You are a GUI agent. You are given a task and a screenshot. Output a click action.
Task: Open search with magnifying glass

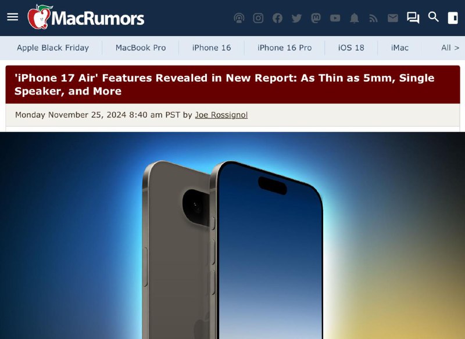[433, 17]
